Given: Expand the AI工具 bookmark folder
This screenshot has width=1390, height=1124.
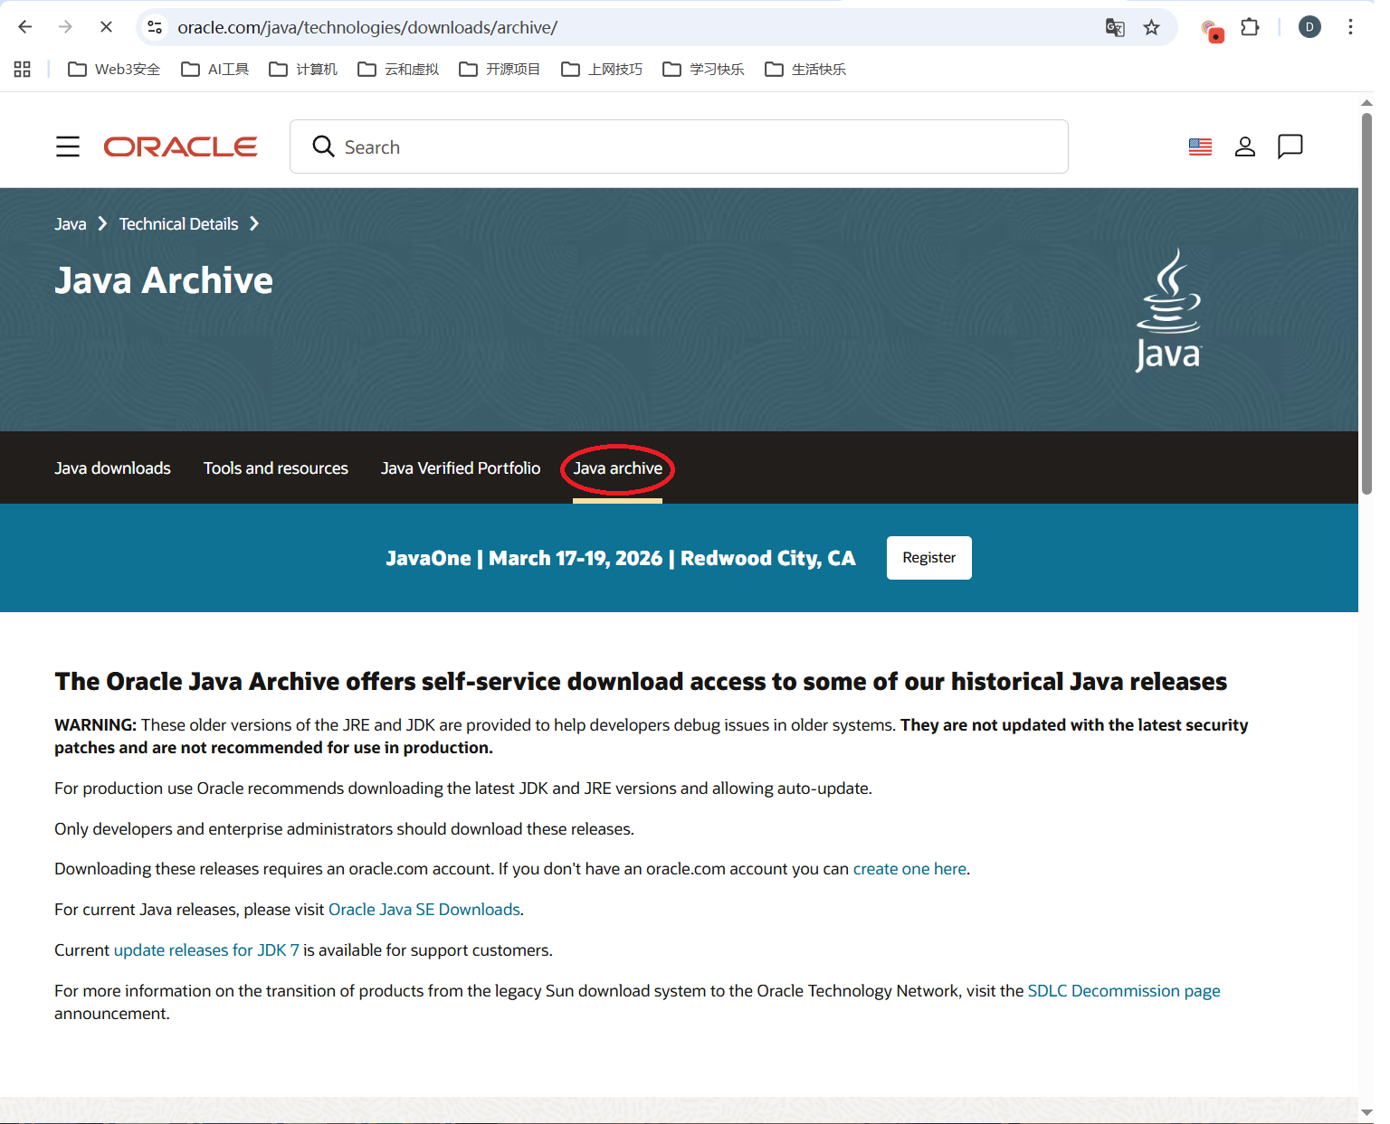Looking at the screenshot, I should [x=215, y=70].
